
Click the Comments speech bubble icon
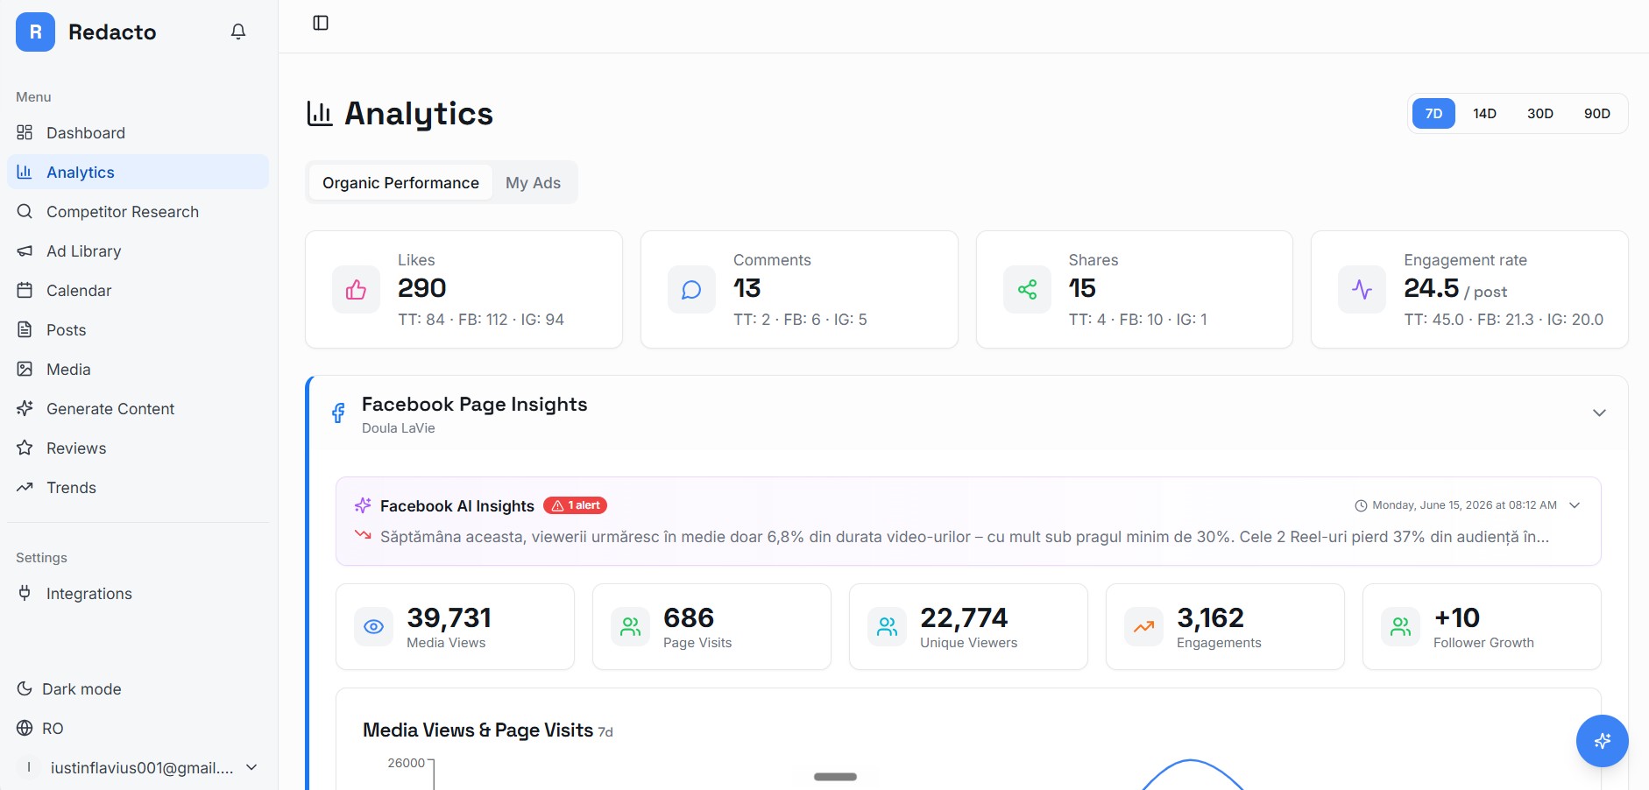click(x=691, y=290)
